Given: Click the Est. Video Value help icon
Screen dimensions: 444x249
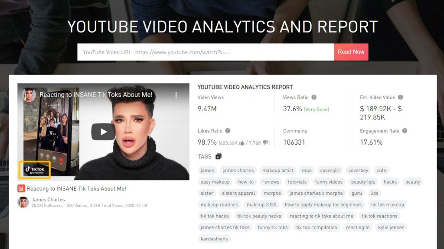Looking at the screenshot, I should coord(400,97).
